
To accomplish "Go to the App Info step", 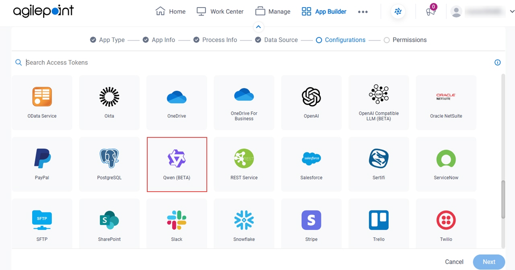I will click(159, 40).
